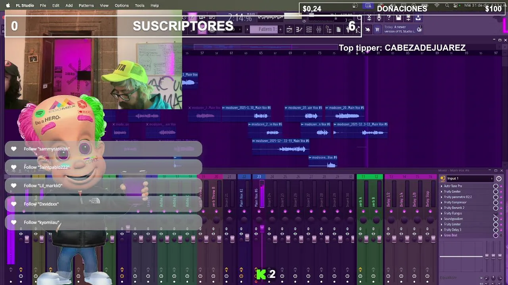
Task: Open the Piano roll view icon
Action: 299,29
